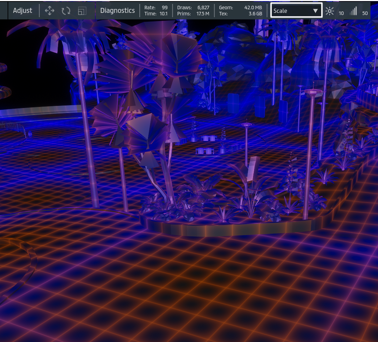Click the level value 50
Viewport: 378px width, 342px height.
[365, 13]
